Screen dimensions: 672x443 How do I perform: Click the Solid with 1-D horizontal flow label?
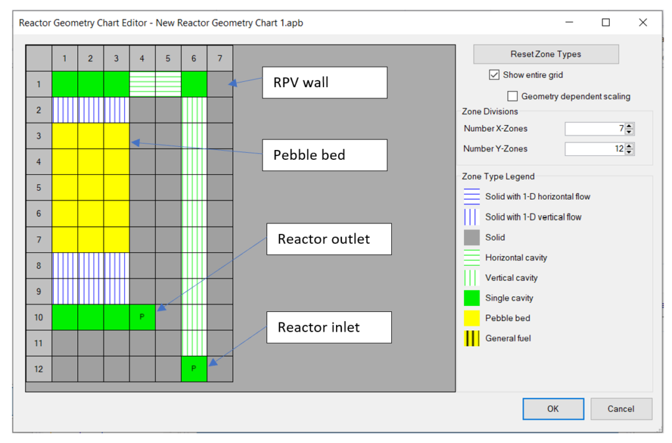click(537, 197)
